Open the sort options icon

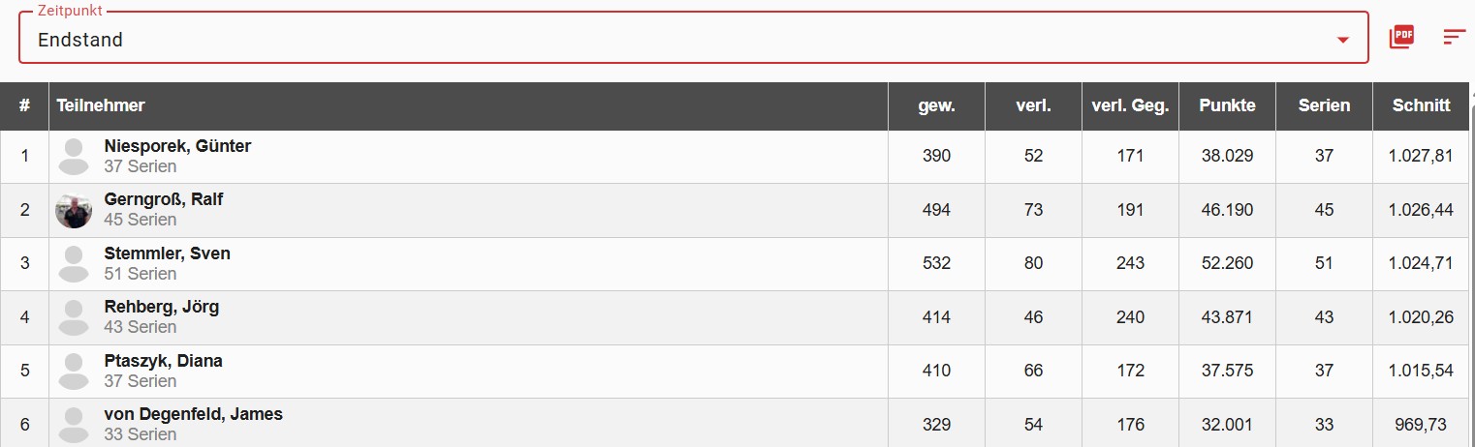click(x=1454, y=38)
